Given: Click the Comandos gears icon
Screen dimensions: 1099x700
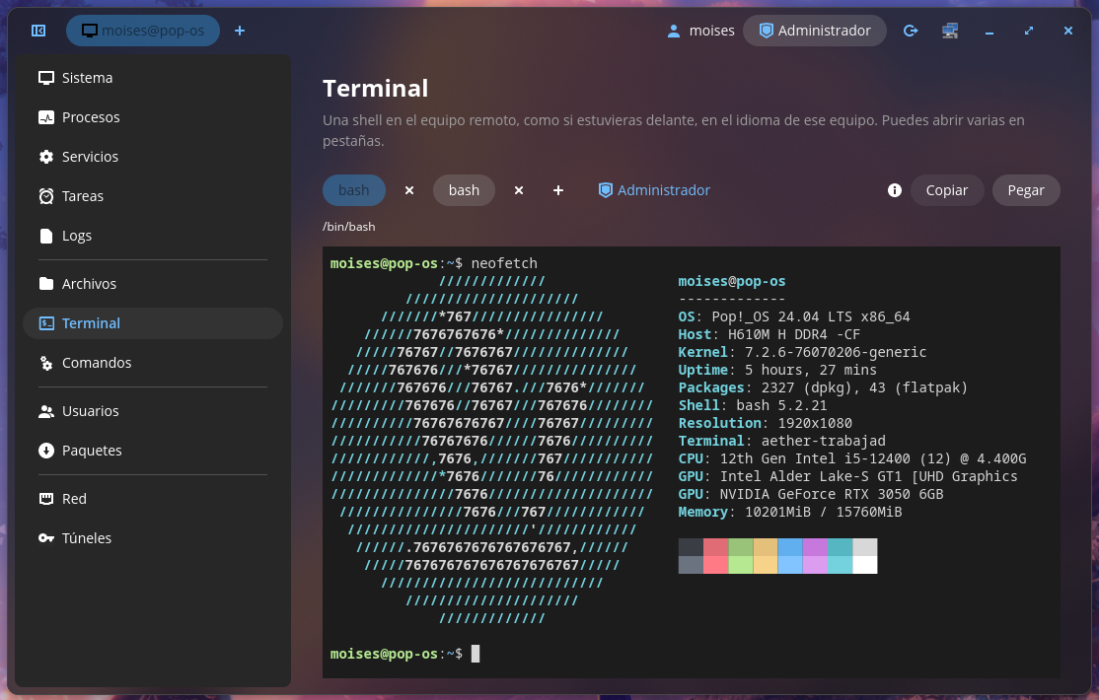Looking at the screenshot, I should (46, 363).
